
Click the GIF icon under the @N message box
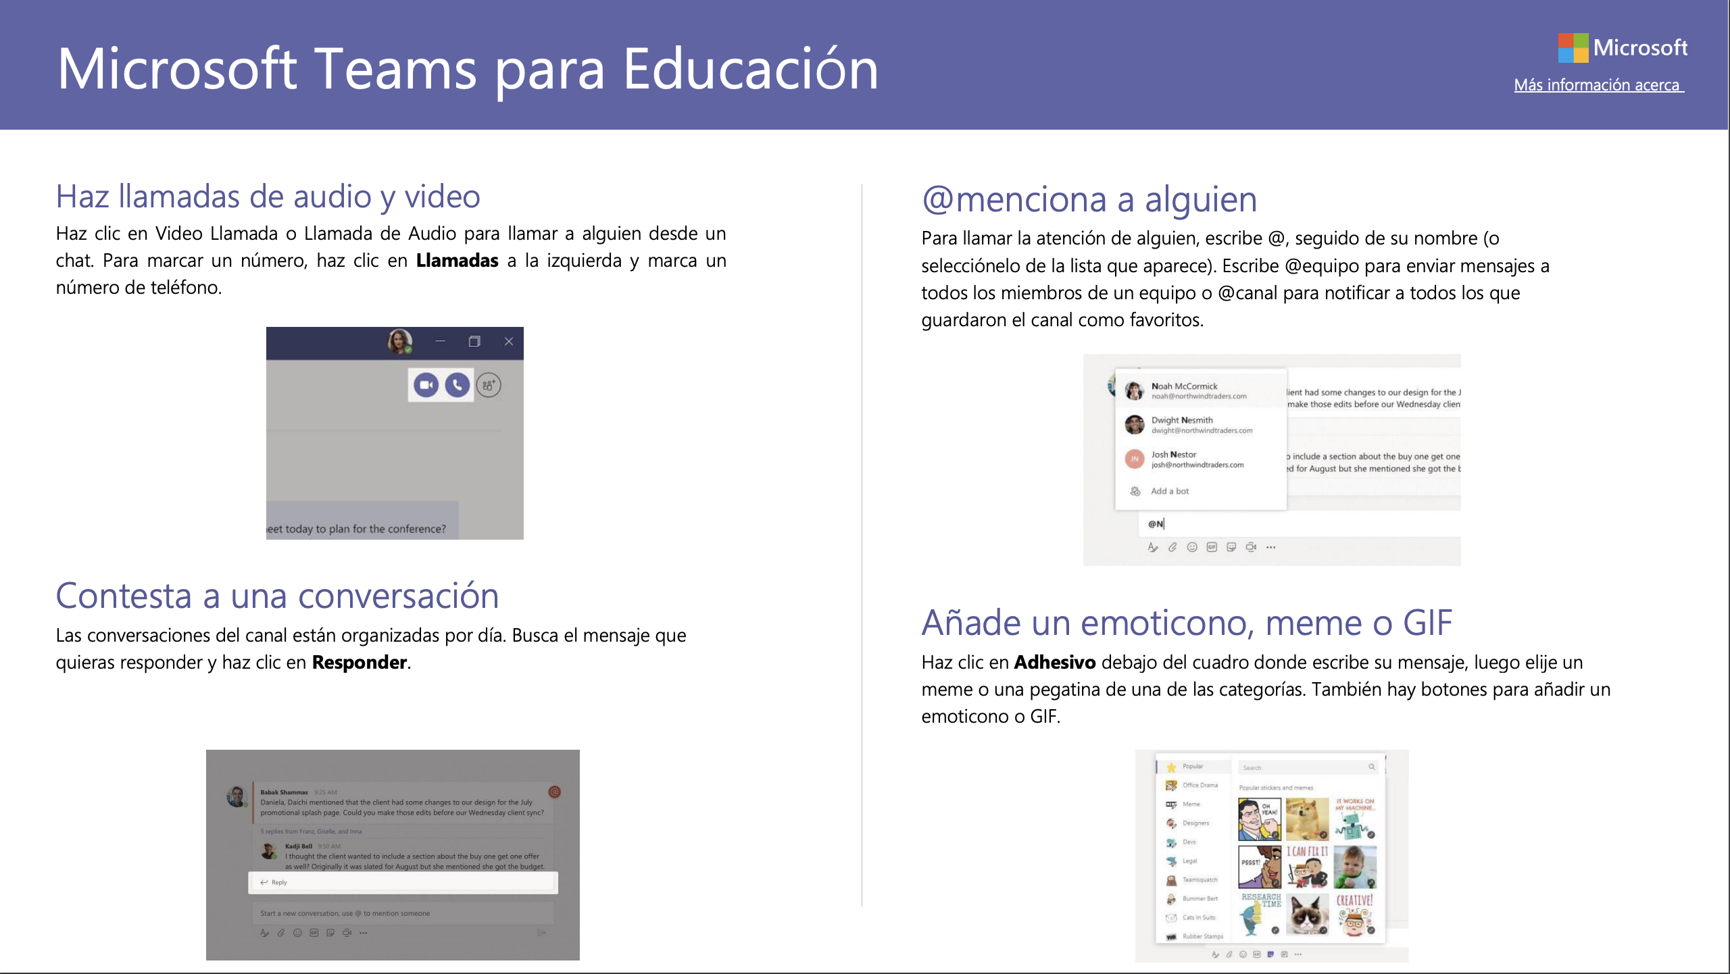pos(1212,547)
